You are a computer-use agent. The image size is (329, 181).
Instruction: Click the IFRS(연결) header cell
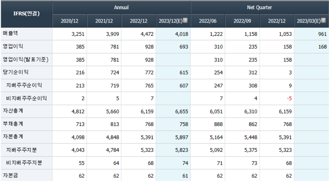27,14
